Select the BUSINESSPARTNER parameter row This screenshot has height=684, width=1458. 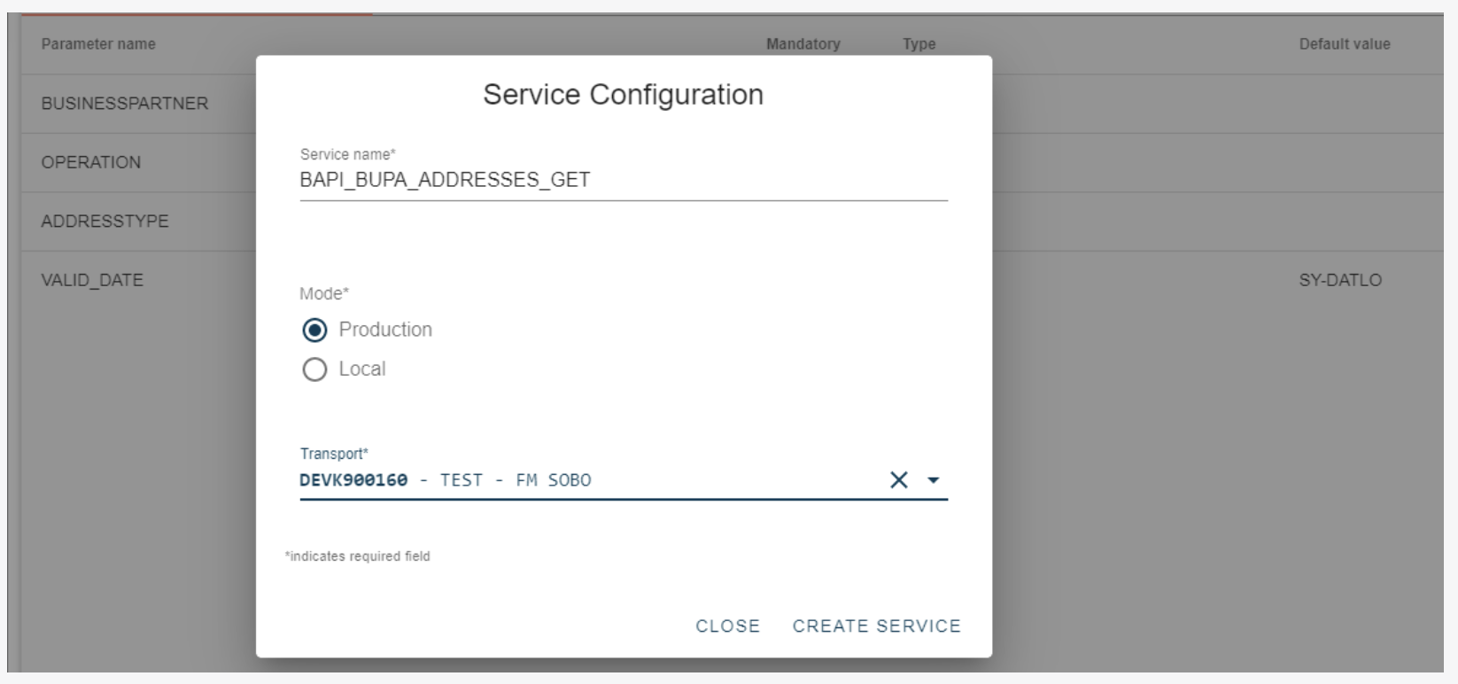pos(125,104)
